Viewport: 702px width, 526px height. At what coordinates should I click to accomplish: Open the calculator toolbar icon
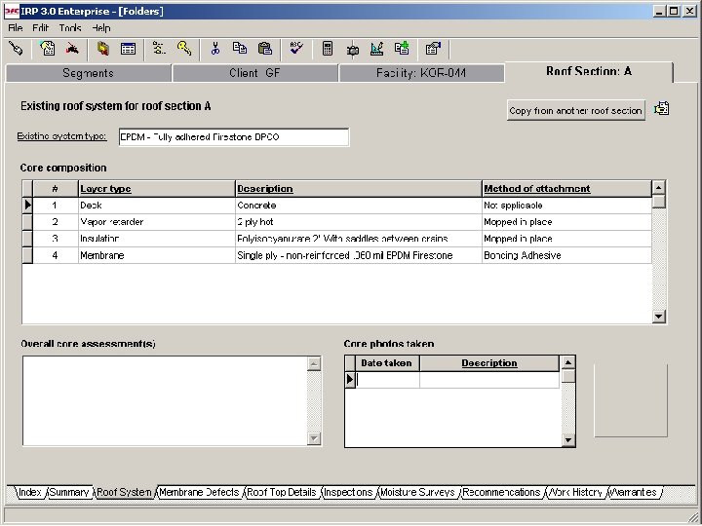(328, 48)
